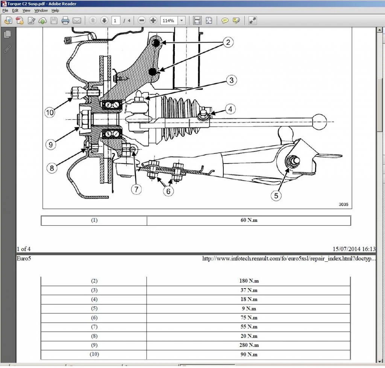This screenshot has width=385, height=368.
Task: Click the '37 N.m' torque value
Action: (249, 290)
